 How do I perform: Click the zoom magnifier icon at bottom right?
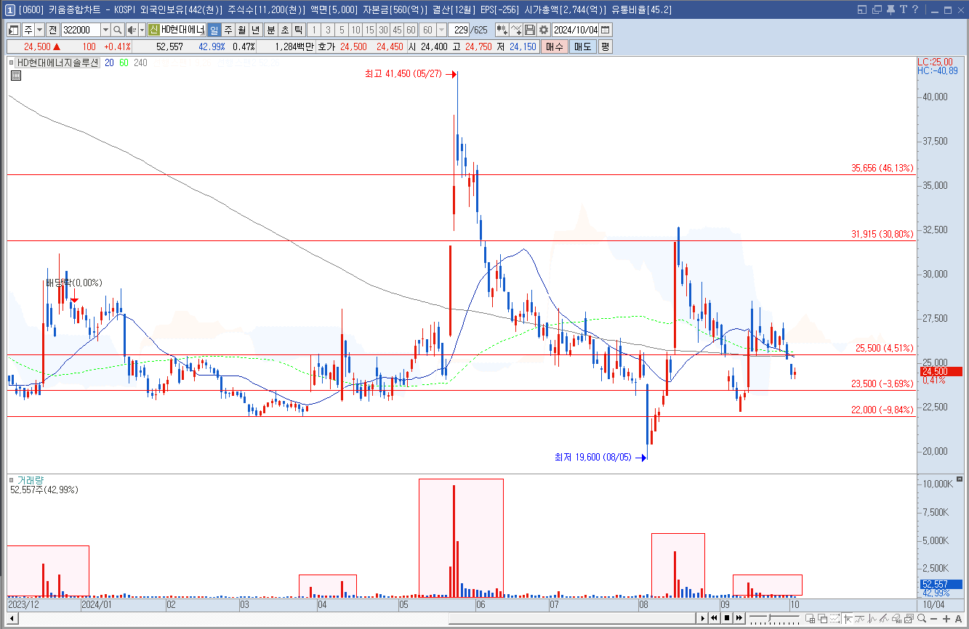(x=922, y=618)
